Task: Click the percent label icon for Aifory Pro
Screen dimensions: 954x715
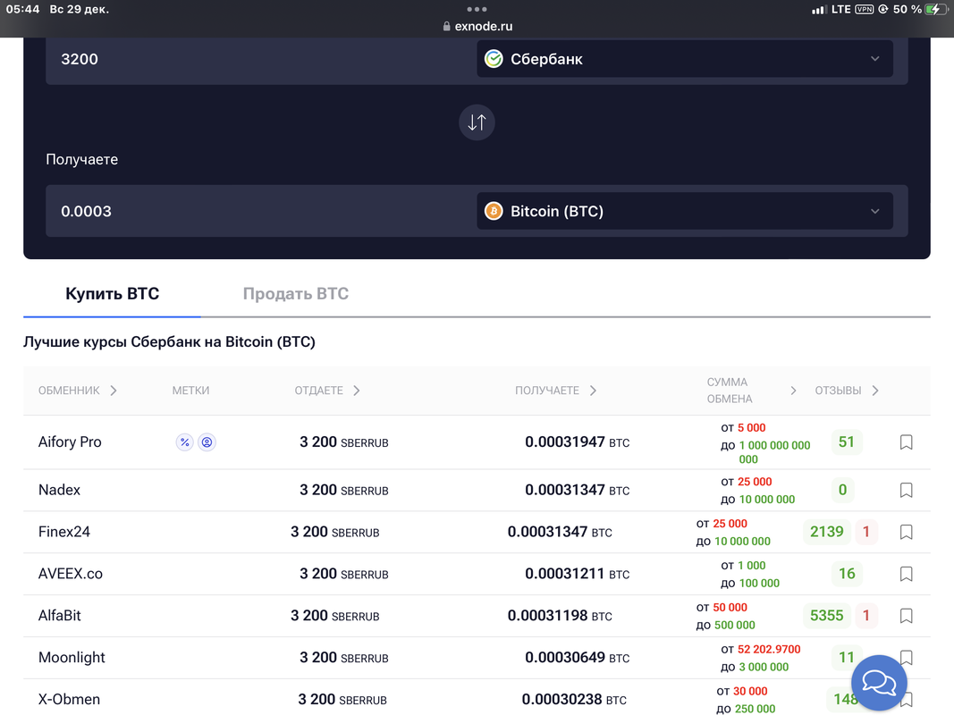Action: (184, 442)
